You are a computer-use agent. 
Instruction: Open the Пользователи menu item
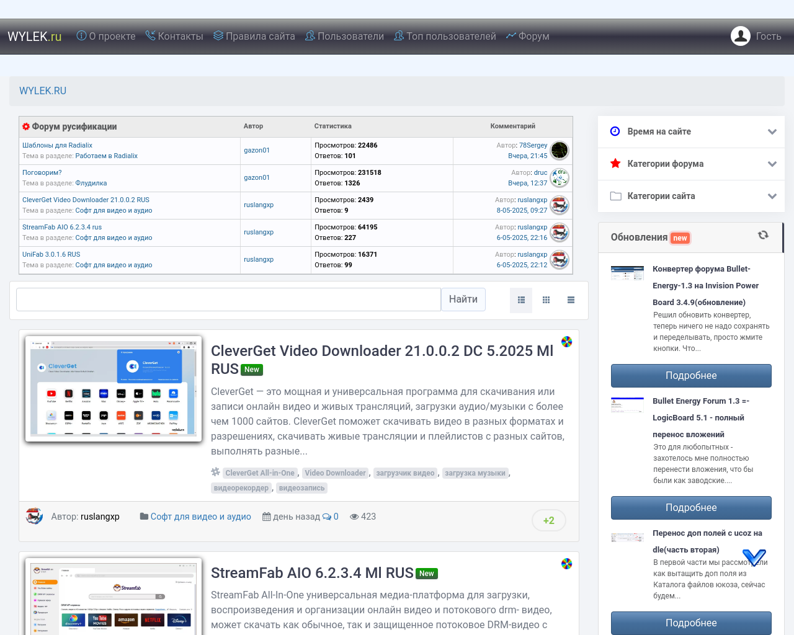coord(345,36)
